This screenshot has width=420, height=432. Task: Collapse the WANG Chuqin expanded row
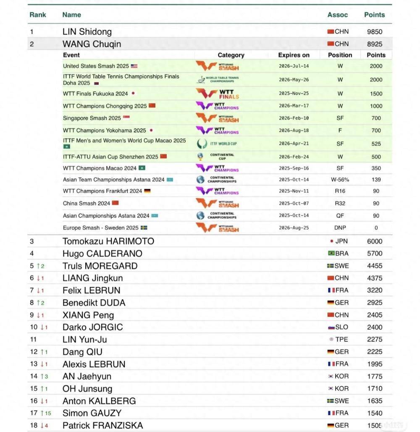tap(210, 44)
